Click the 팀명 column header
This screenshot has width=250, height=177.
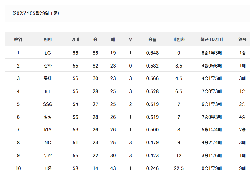pos(48,39)
